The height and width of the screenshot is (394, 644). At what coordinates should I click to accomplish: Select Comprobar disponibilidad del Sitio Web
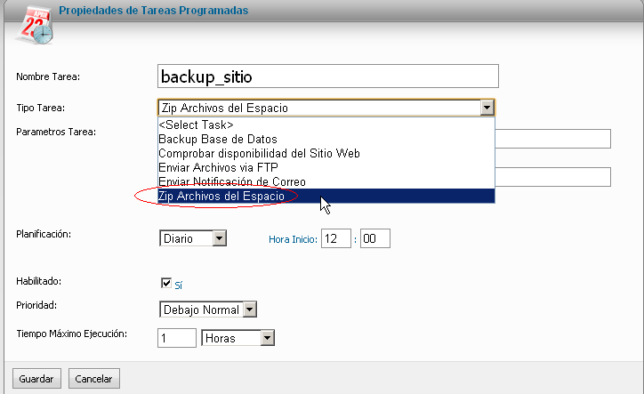[x=326, y=153]
